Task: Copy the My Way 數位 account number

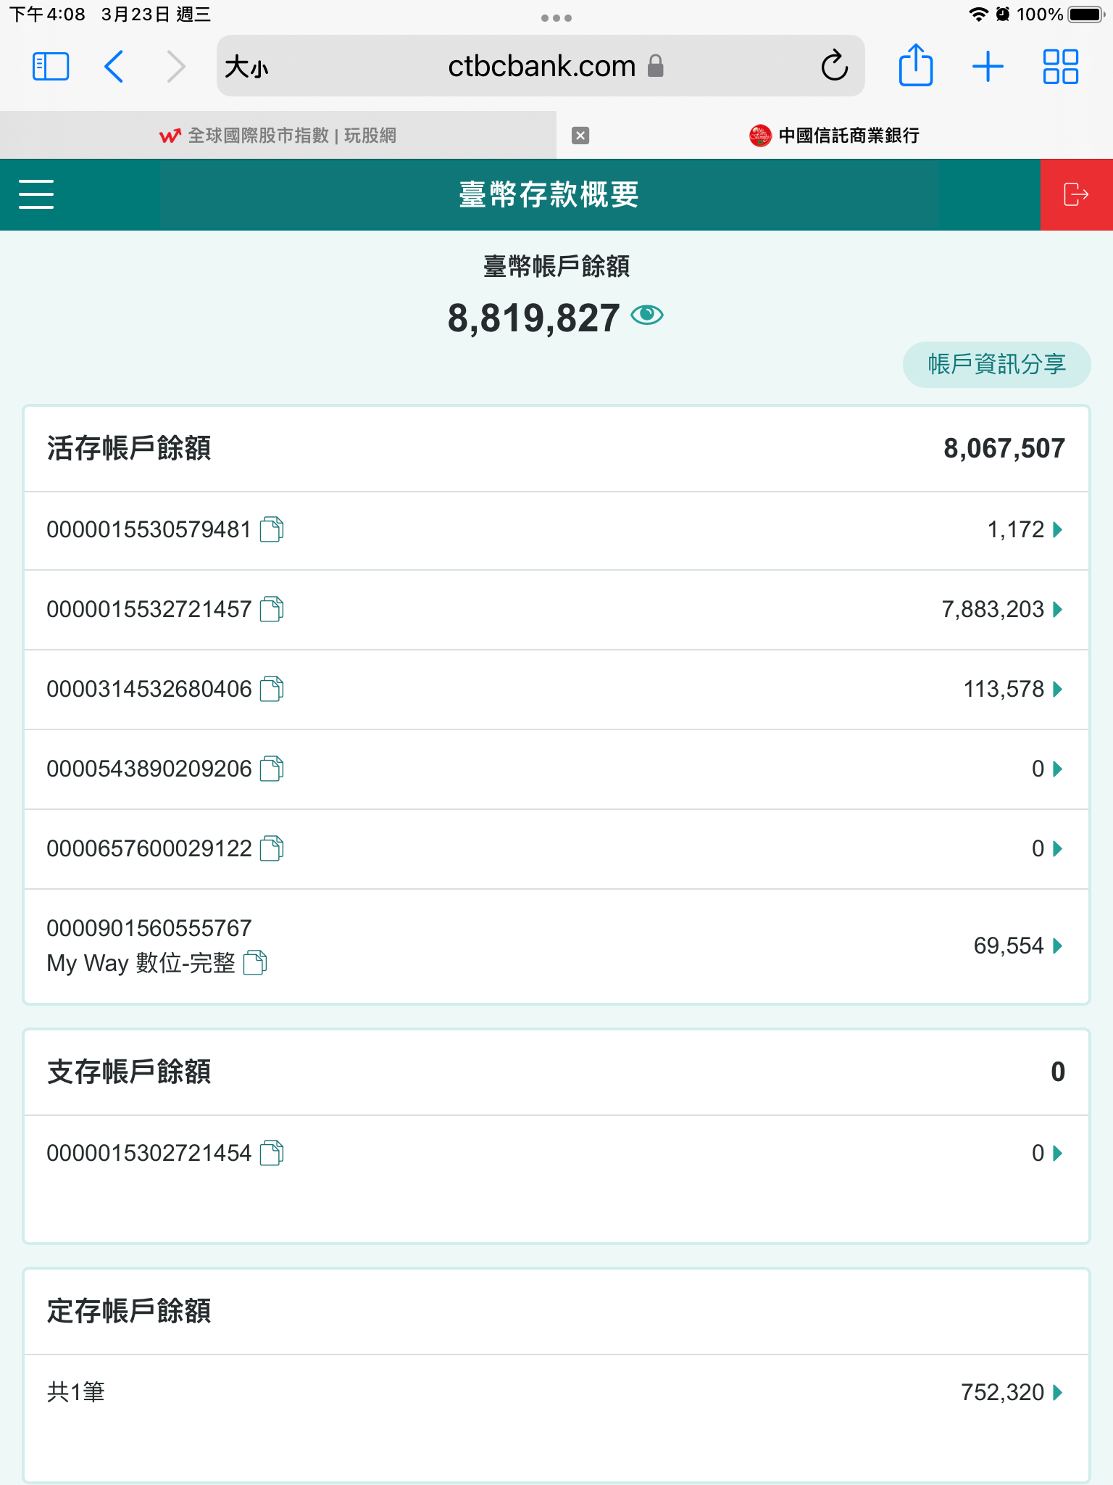Action: coord(255,963)
